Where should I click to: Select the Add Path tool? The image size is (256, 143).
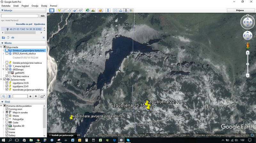click(x=70, y=11)
